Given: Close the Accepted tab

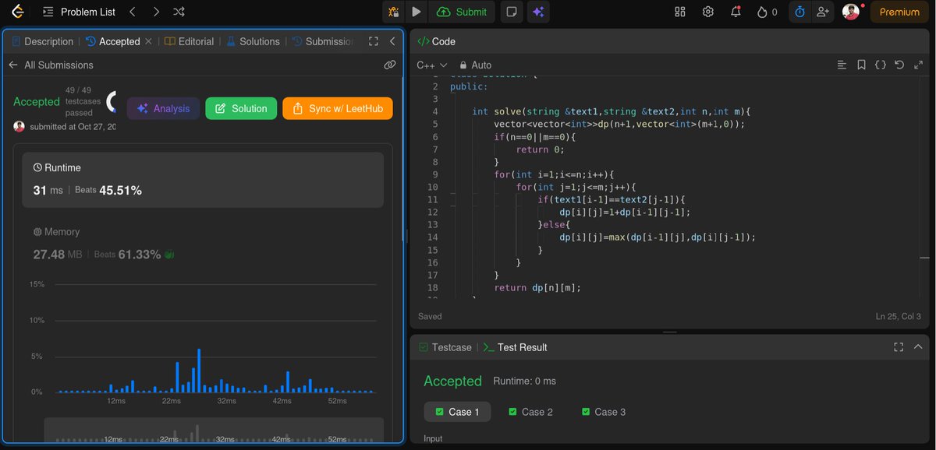Looking at the screenshot, I should pos(148,41).
